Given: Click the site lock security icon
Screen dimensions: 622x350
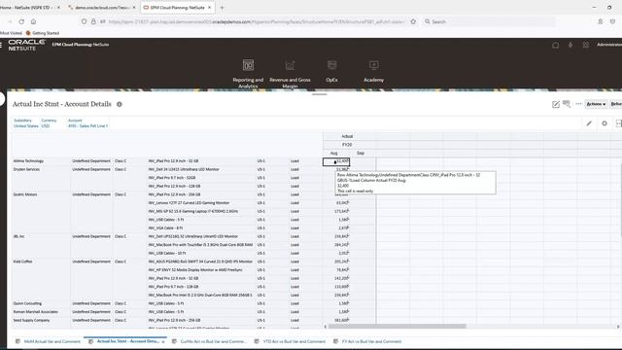Looking at the screenshot, I should click(93, 21).
